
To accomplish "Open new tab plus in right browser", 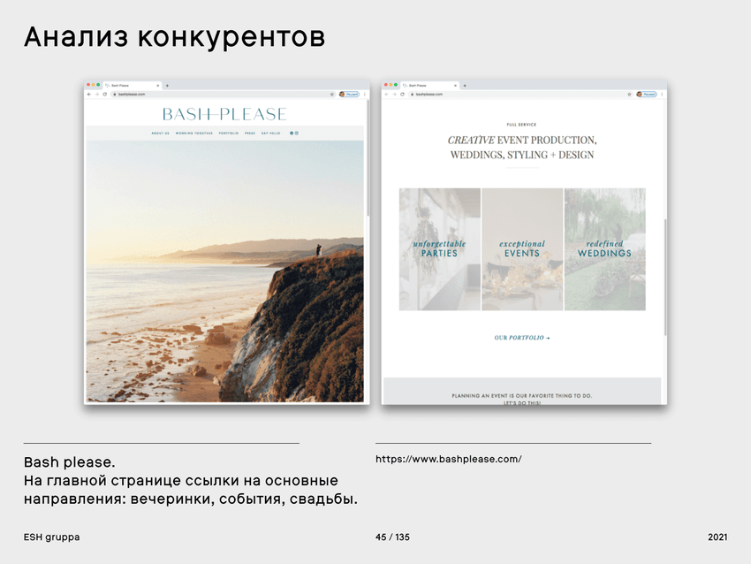I will pyautogui.click(x=465, y=86).
